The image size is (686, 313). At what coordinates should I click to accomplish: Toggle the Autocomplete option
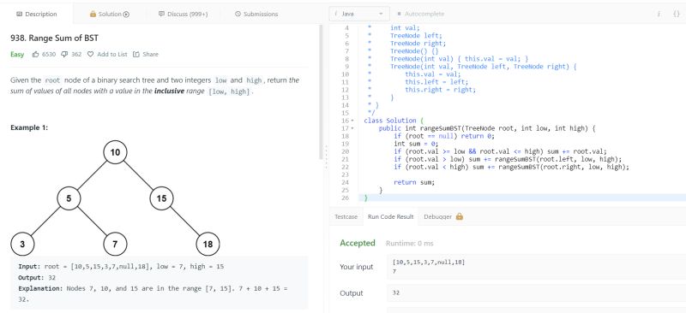421,14
